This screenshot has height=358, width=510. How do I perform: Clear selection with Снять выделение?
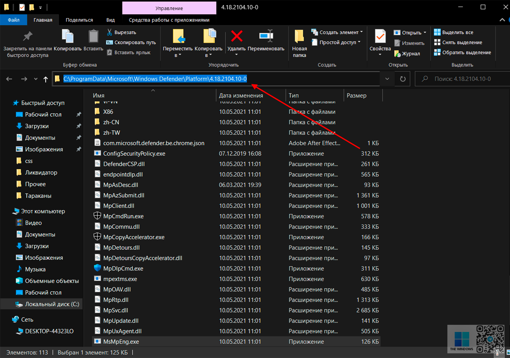(458, 43)
